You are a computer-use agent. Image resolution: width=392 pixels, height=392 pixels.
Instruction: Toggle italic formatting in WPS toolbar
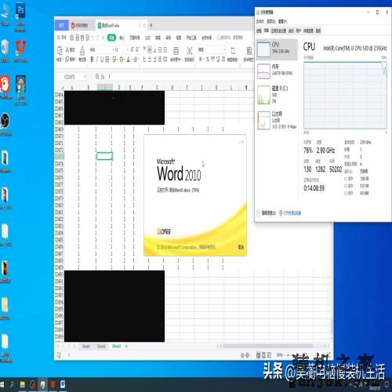coord(96,60)
